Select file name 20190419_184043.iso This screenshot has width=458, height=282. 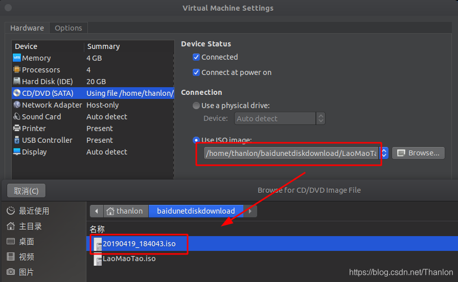tap(139, 244)
